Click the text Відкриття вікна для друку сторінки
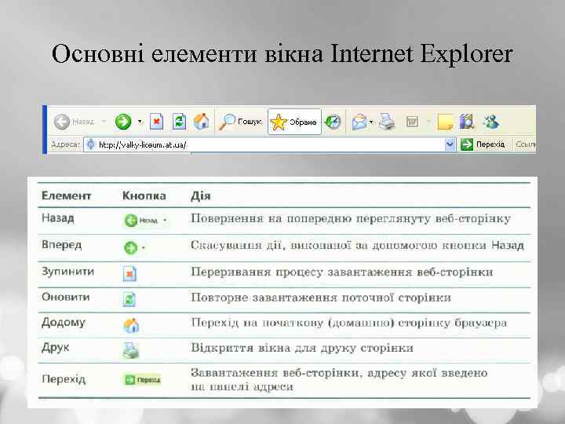Image resolution: width=565 pixels, height=424 pixels. 301,348
